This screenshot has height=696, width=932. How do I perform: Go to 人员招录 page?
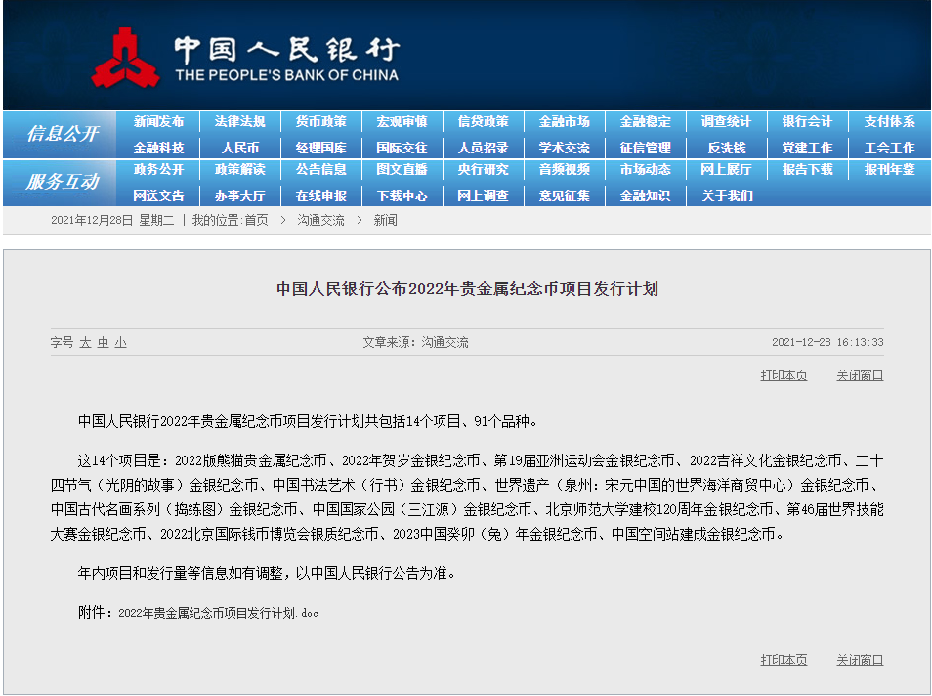[483, 148]
